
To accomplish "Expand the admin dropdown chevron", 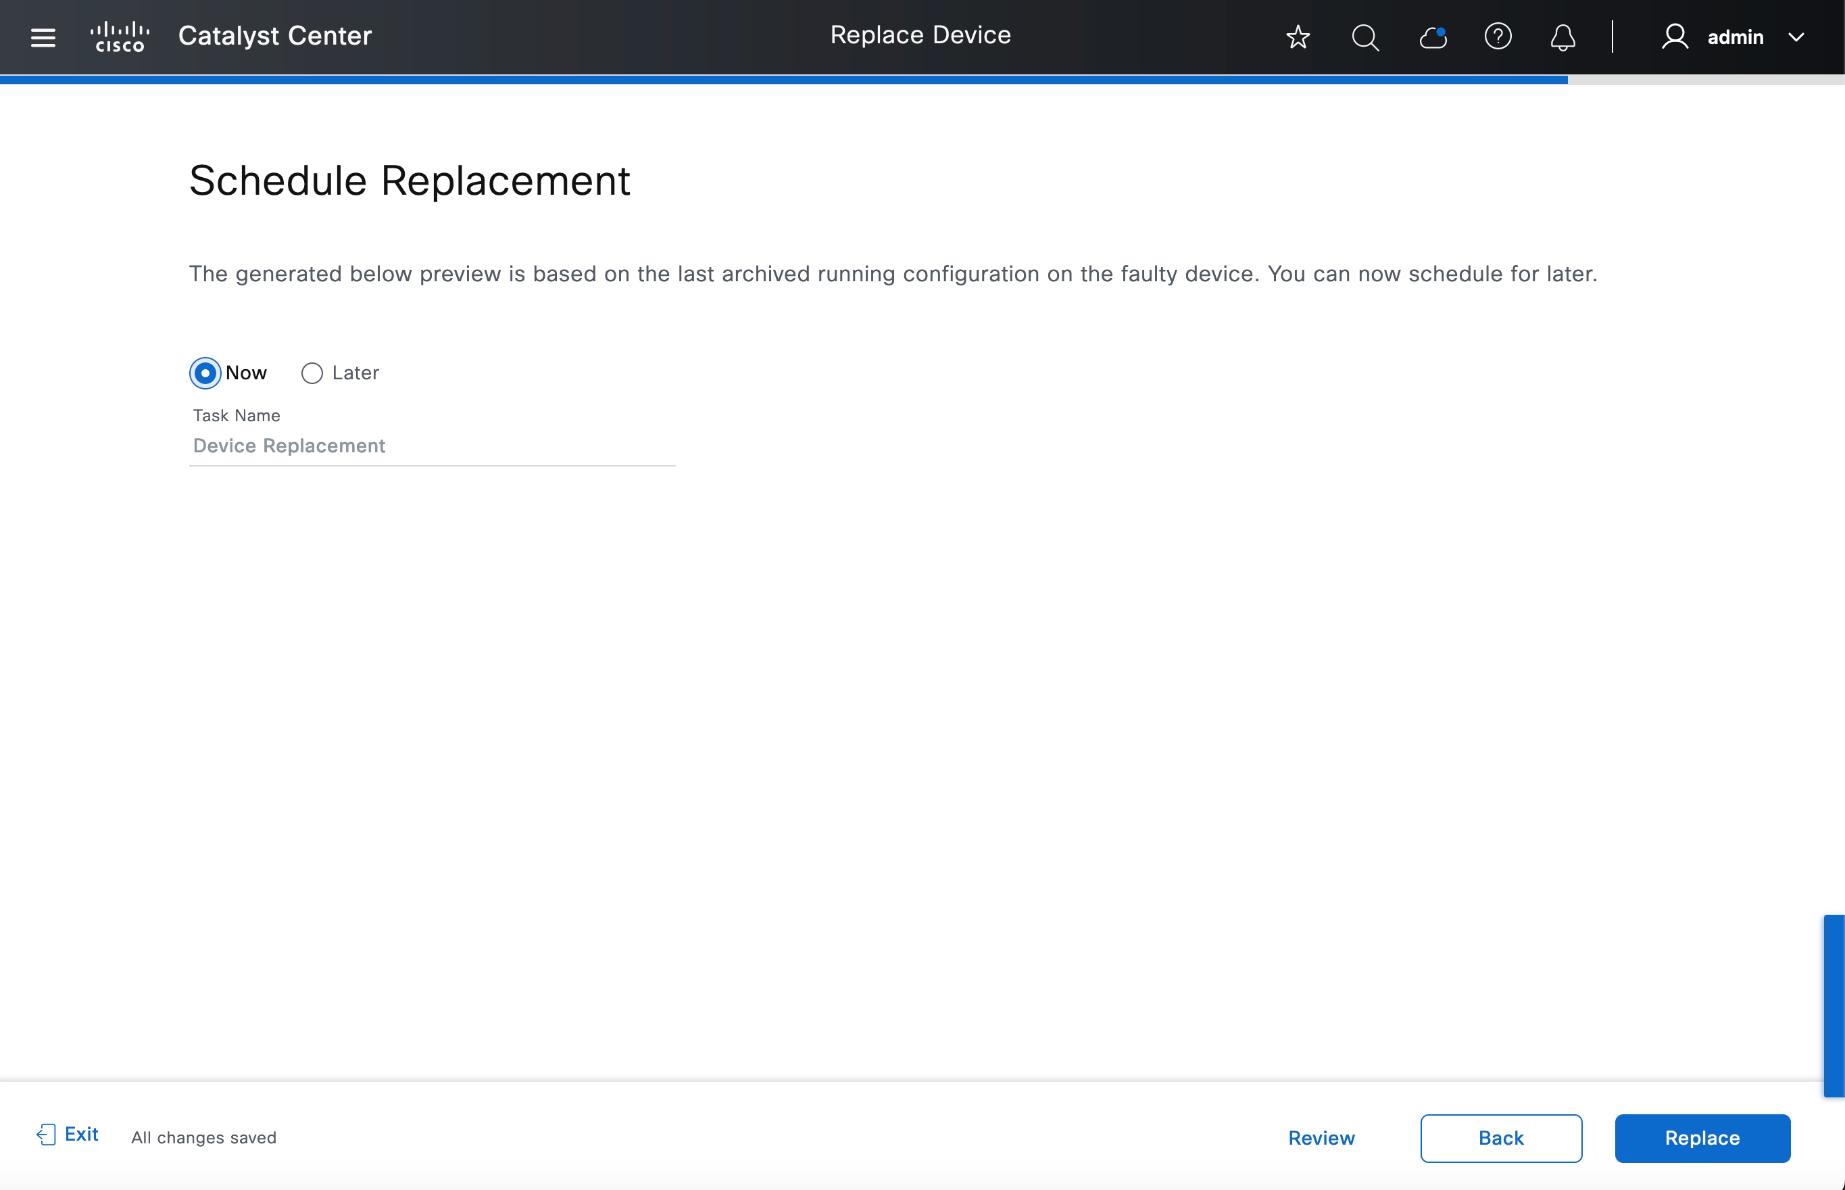I will click(1796, 37).
